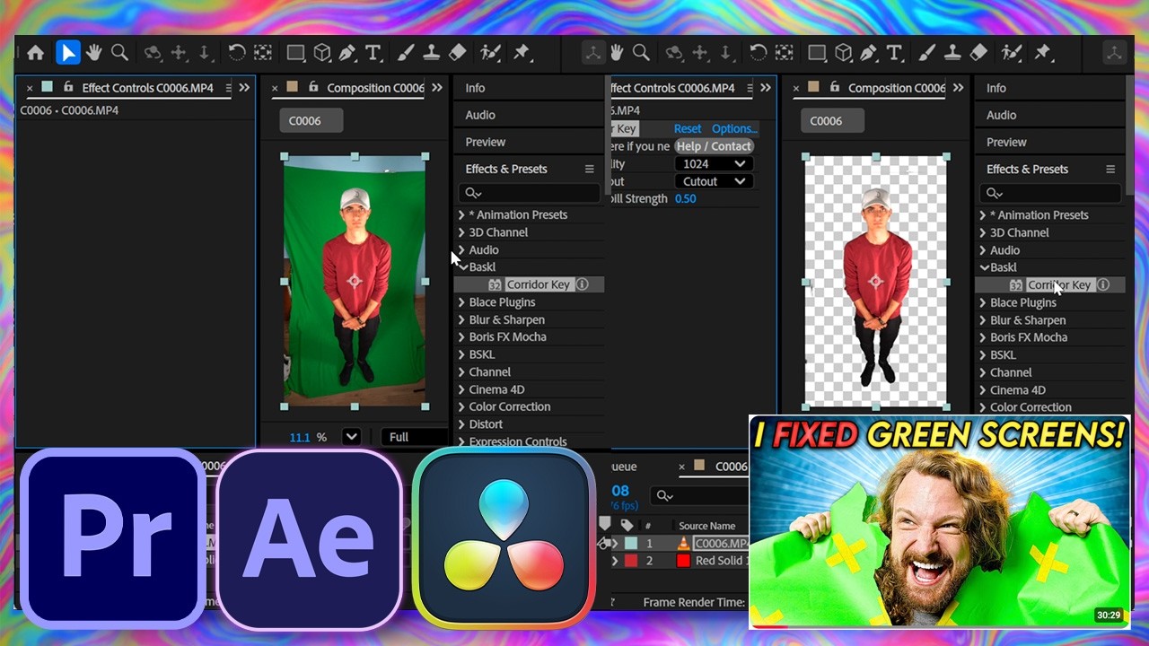
Task: Click the label color swatch of layer 1
Action: [x=631, y=544]
